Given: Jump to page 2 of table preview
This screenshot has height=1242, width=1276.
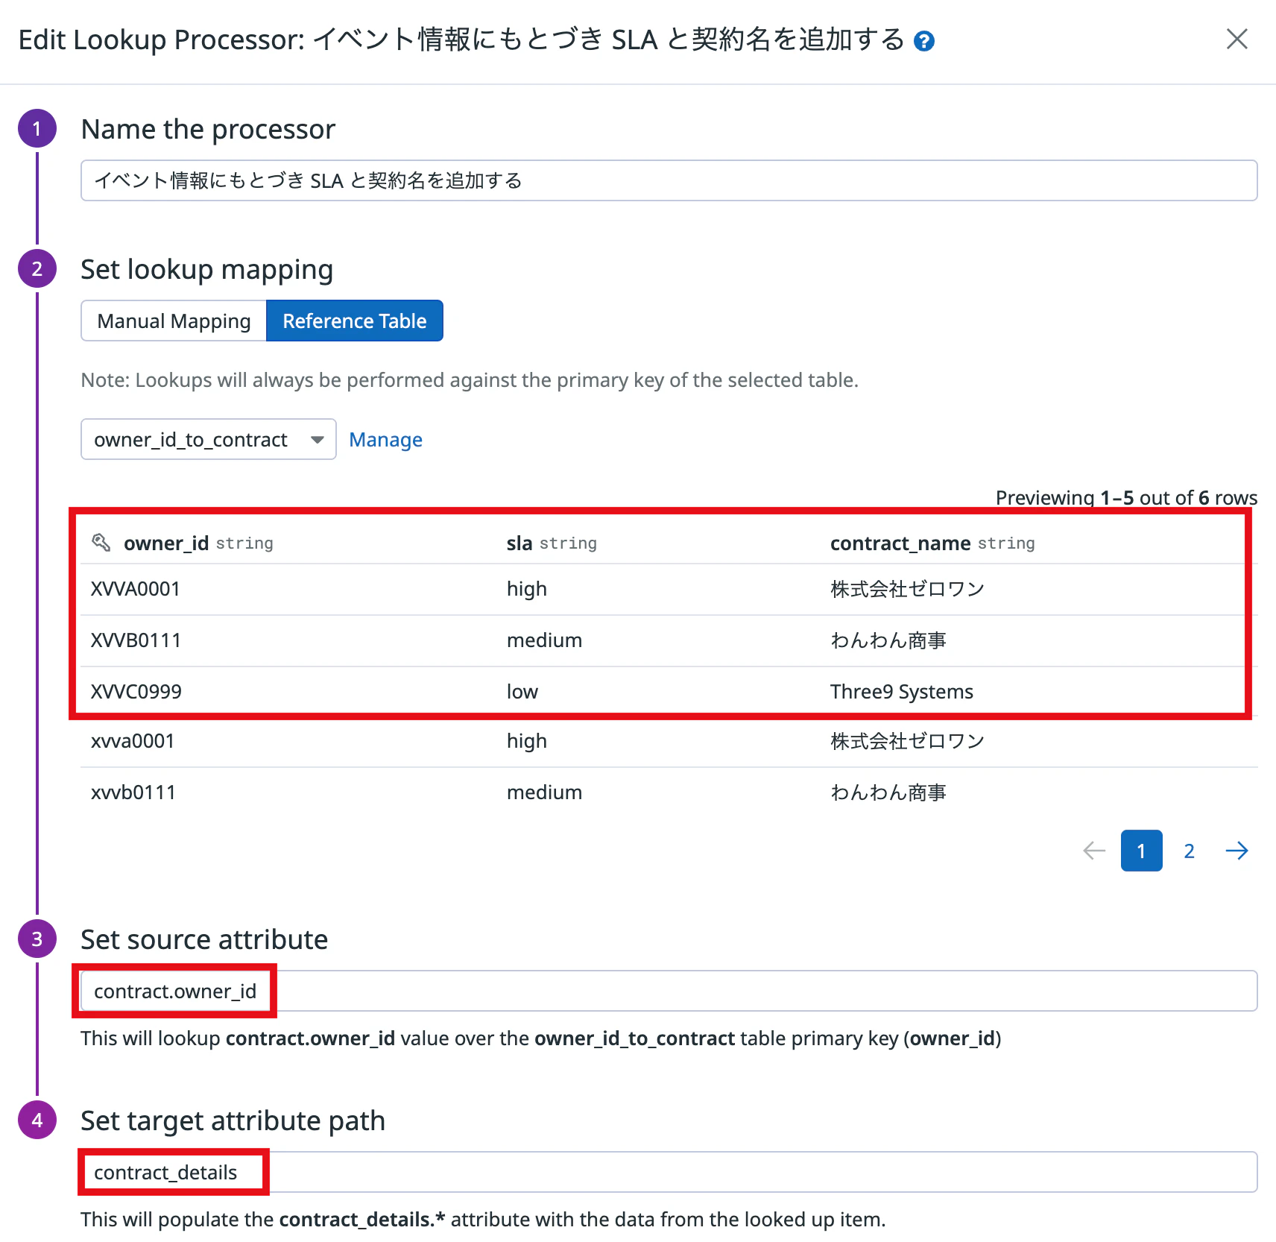Looking at the screenshot, I should [x=1189, y=851].
